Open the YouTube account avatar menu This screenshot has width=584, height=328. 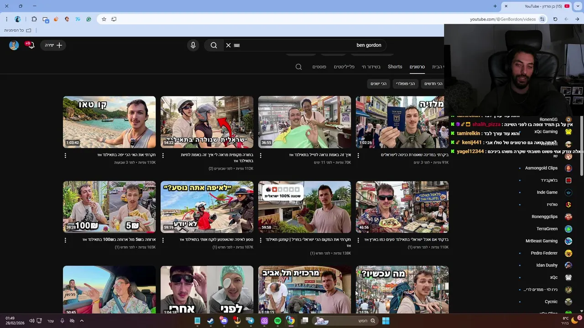point(14,45)
